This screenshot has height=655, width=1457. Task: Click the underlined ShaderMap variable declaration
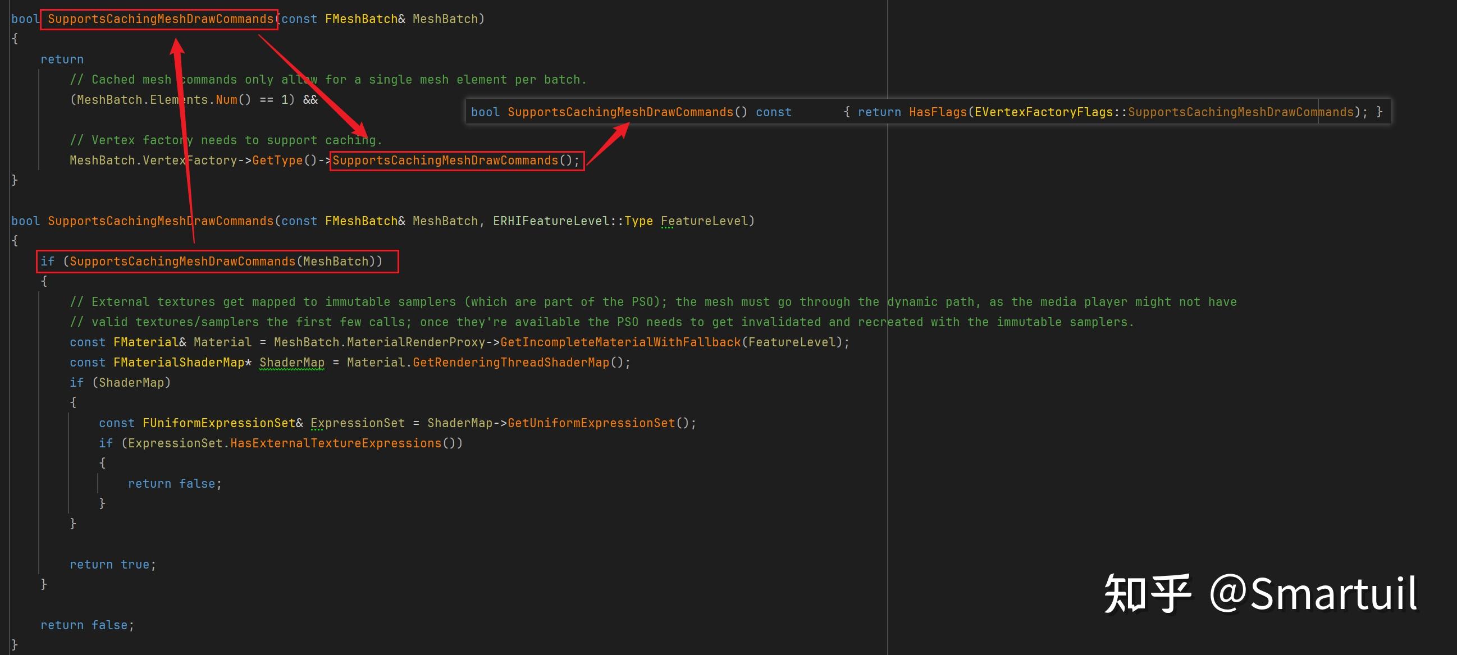pos(292,363)
